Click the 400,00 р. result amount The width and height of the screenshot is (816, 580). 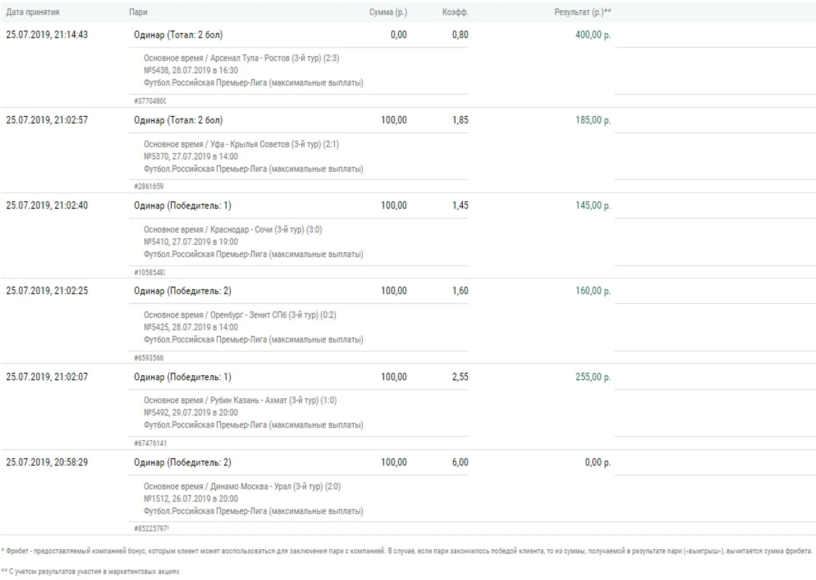(x=592, y=35)
